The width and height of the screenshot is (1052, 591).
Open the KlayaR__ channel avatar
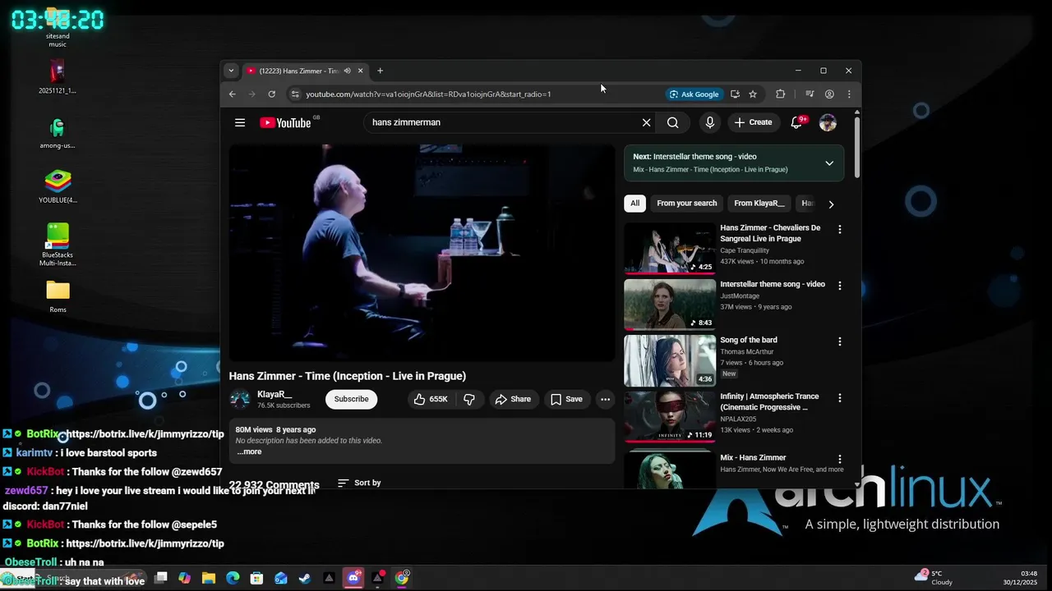pyautogui.click(x=240, y=399)
